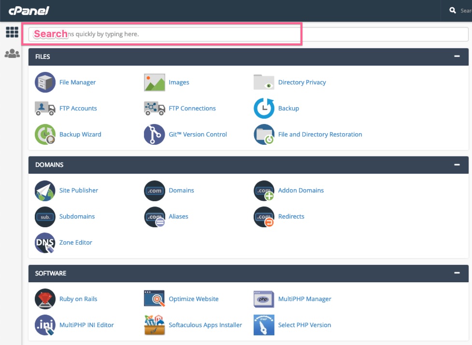Open the File Manager icon
Image resolution: width=472 pixels, height=345 pixels.
[45, 82]
